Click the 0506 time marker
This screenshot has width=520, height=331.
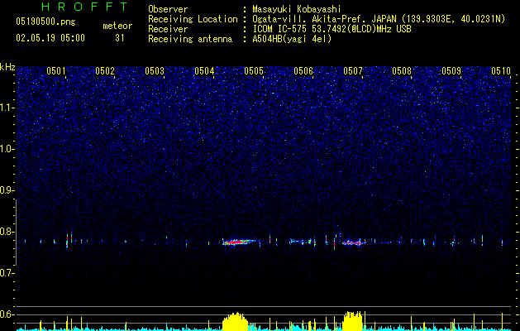pyautogui.click(x=303, y=70)
